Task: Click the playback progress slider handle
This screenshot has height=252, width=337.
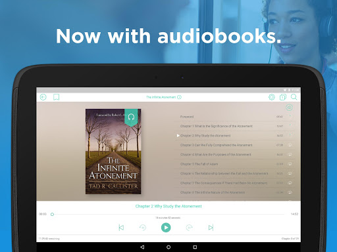Action: pos(52,214)
